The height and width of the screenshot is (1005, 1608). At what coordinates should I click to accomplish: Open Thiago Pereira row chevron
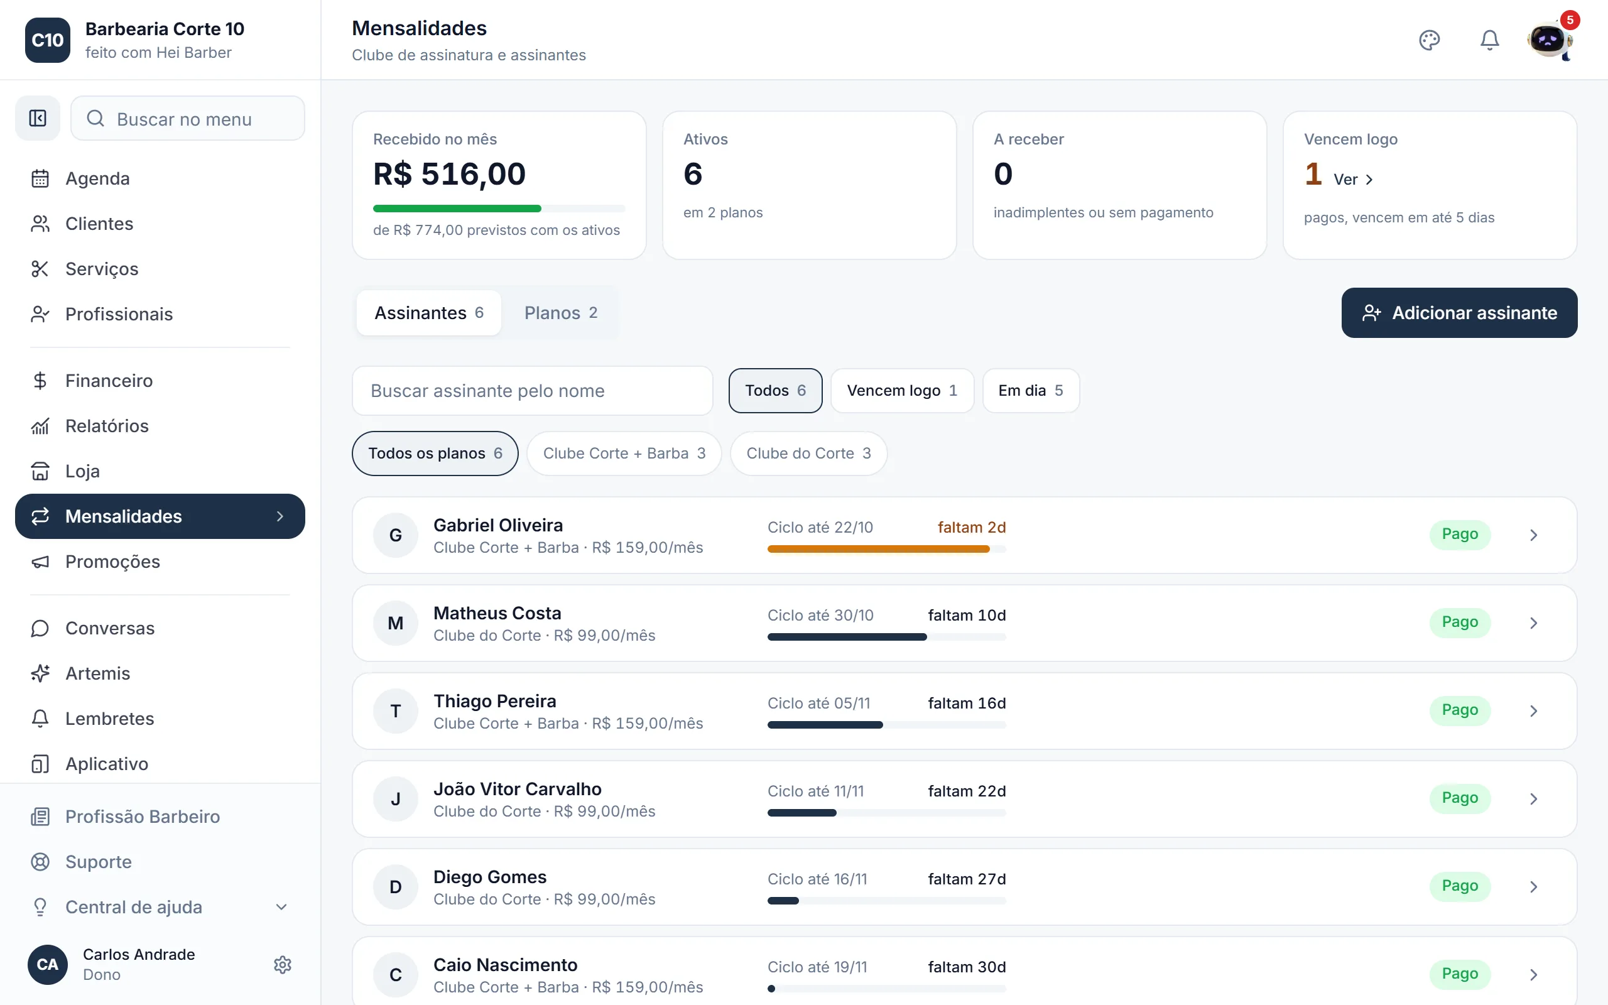(x=1534, y=710)
